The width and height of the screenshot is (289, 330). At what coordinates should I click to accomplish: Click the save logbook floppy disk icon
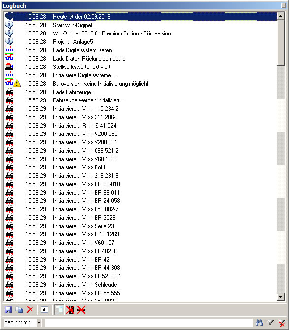coord(8,310)
